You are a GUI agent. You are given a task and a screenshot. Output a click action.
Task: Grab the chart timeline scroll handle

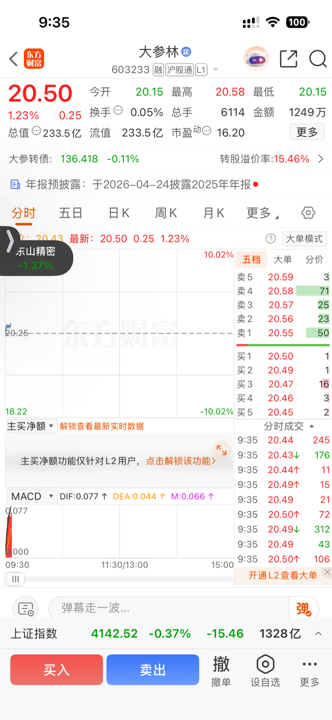pyautogui.click(x=16, y=579)
